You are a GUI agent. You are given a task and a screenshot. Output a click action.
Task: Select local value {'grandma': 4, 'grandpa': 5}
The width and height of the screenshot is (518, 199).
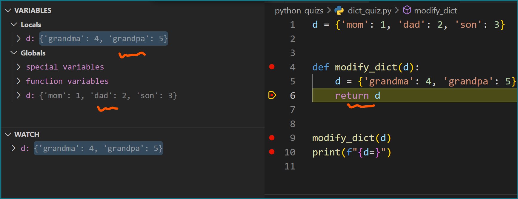pyautogui.click(x=104, y=38)
